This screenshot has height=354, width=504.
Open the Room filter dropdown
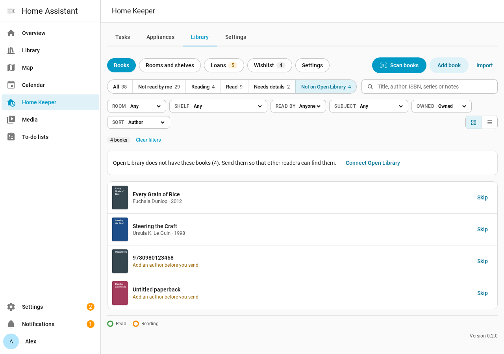(137, 106)
